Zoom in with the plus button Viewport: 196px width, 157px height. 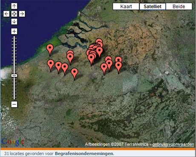[x=14, y=31]
